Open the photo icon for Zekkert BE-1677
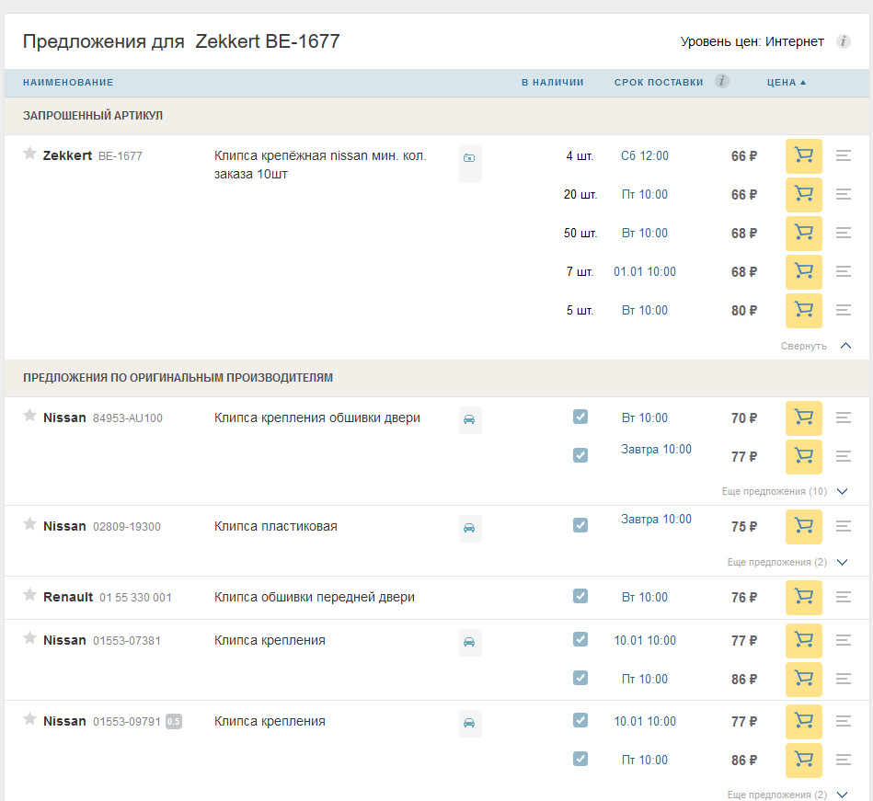The image size is (873, 801). (x=469, y=158)
